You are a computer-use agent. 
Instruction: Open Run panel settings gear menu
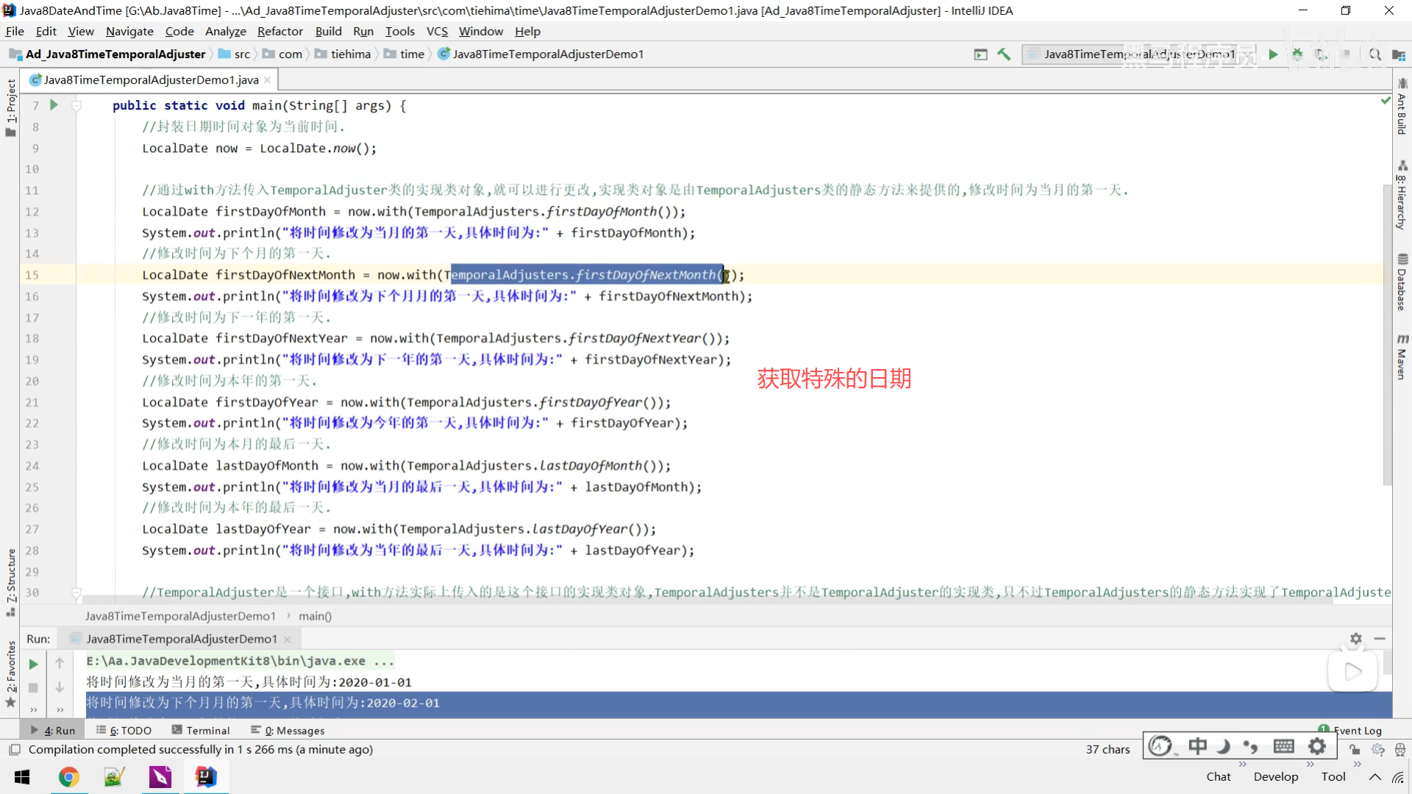tap(1355, 639)
